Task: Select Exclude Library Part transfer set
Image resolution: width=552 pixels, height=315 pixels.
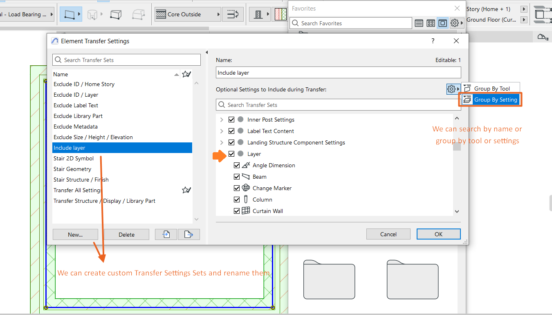Action: [x=122, y=116]
